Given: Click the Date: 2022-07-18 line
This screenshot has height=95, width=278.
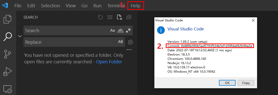Looking at the screenshot, I should pyautogui.click(x=200, y=50).
